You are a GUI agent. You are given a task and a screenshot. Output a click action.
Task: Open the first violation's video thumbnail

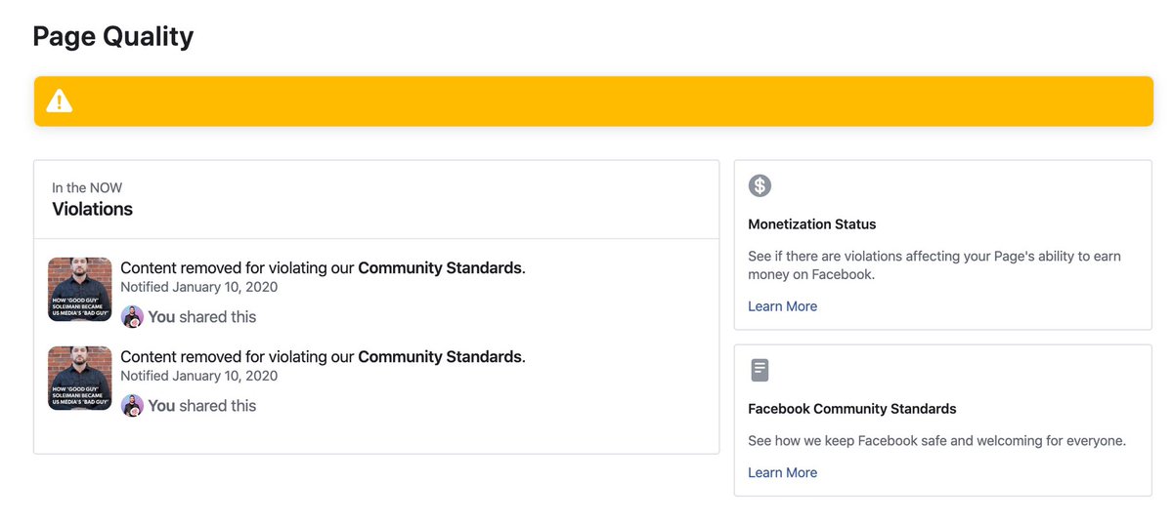point(80,290)
